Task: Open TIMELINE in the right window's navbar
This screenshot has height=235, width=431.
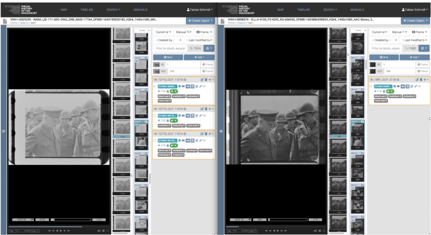Action: coord(303,10)
